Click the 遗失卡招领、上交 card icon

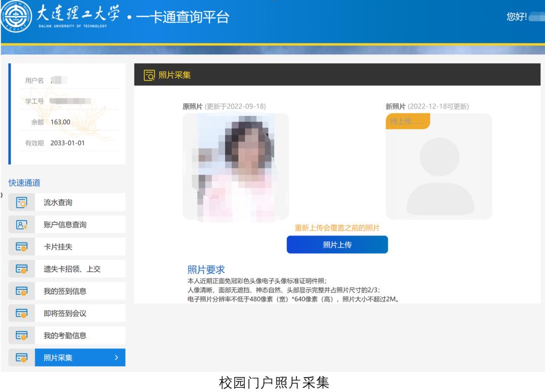[x=21, y=269]
